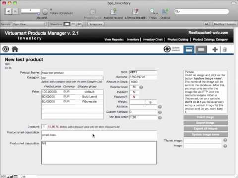Screen dimensions: 238x178
Task: Click the Weight value field
Action: pyautogui.click(x=137, y=102)
